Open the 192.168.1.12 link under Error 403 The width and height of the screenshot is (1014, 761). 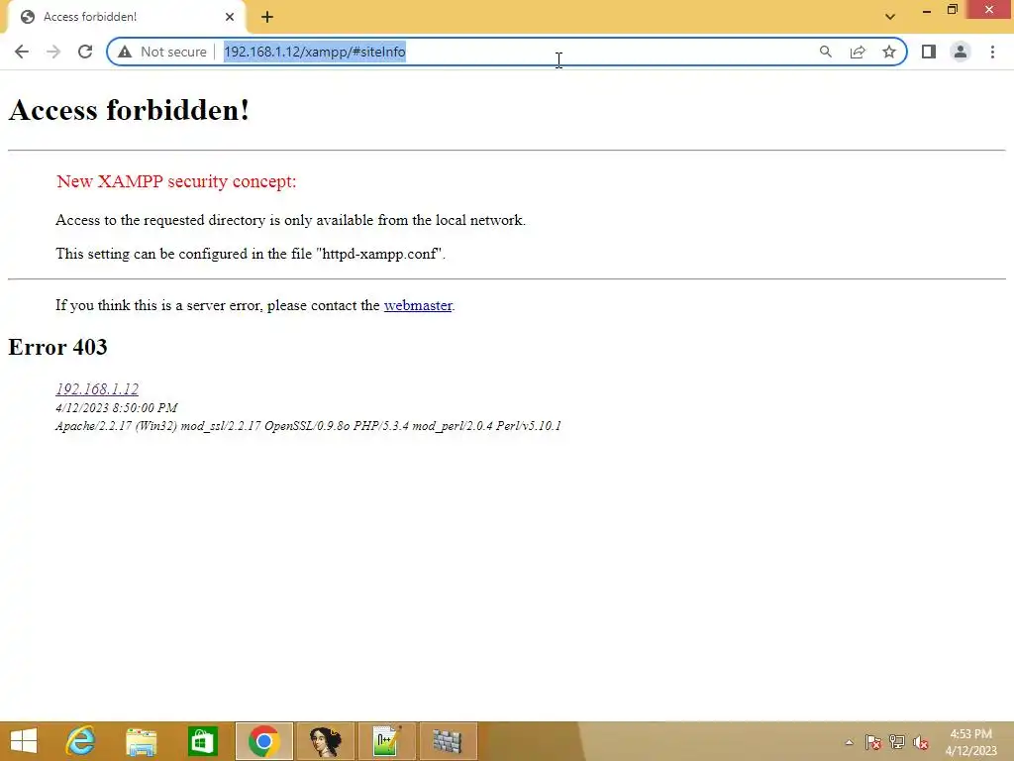coord(97,388)
